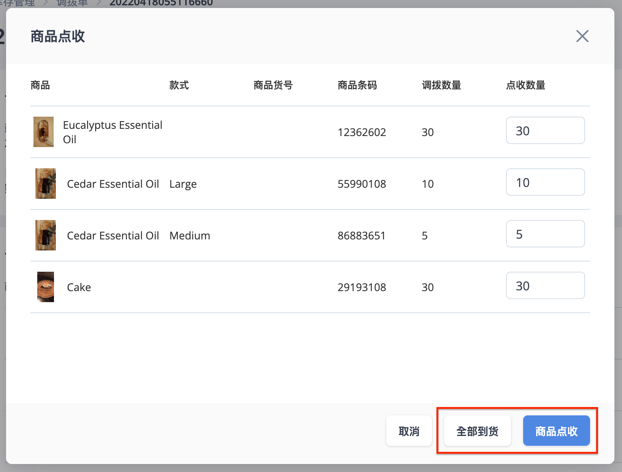
Task: Click the Cedar Essential Oil Large thumbnail
Action: click(46, 184)
